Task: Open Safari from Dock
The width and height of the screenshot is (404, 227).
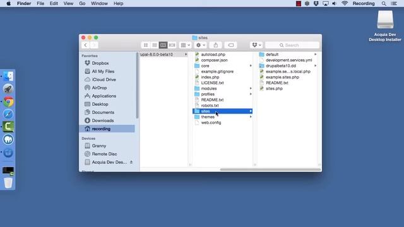Action: [8, 114]
